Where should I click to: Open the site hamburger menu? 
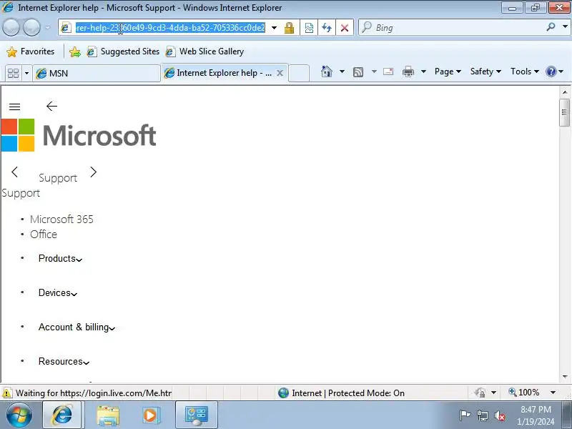[x=14, y=107]
